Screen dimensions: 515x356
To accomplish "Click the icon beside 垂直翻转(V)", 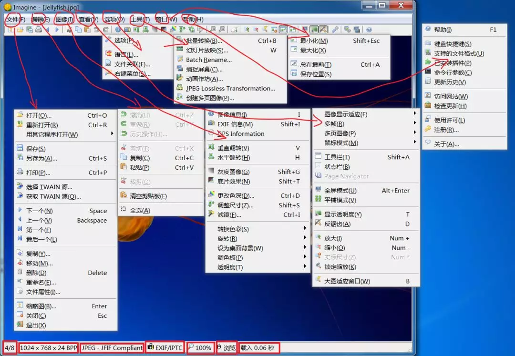I will (211, 147).
